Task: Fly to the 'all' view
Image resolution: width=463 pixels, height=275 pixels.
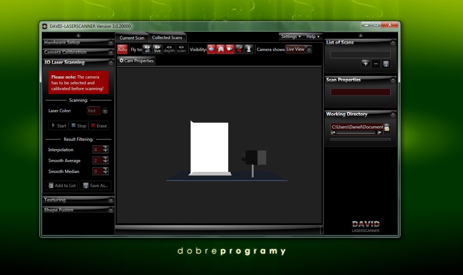Action: pos(147,49)
